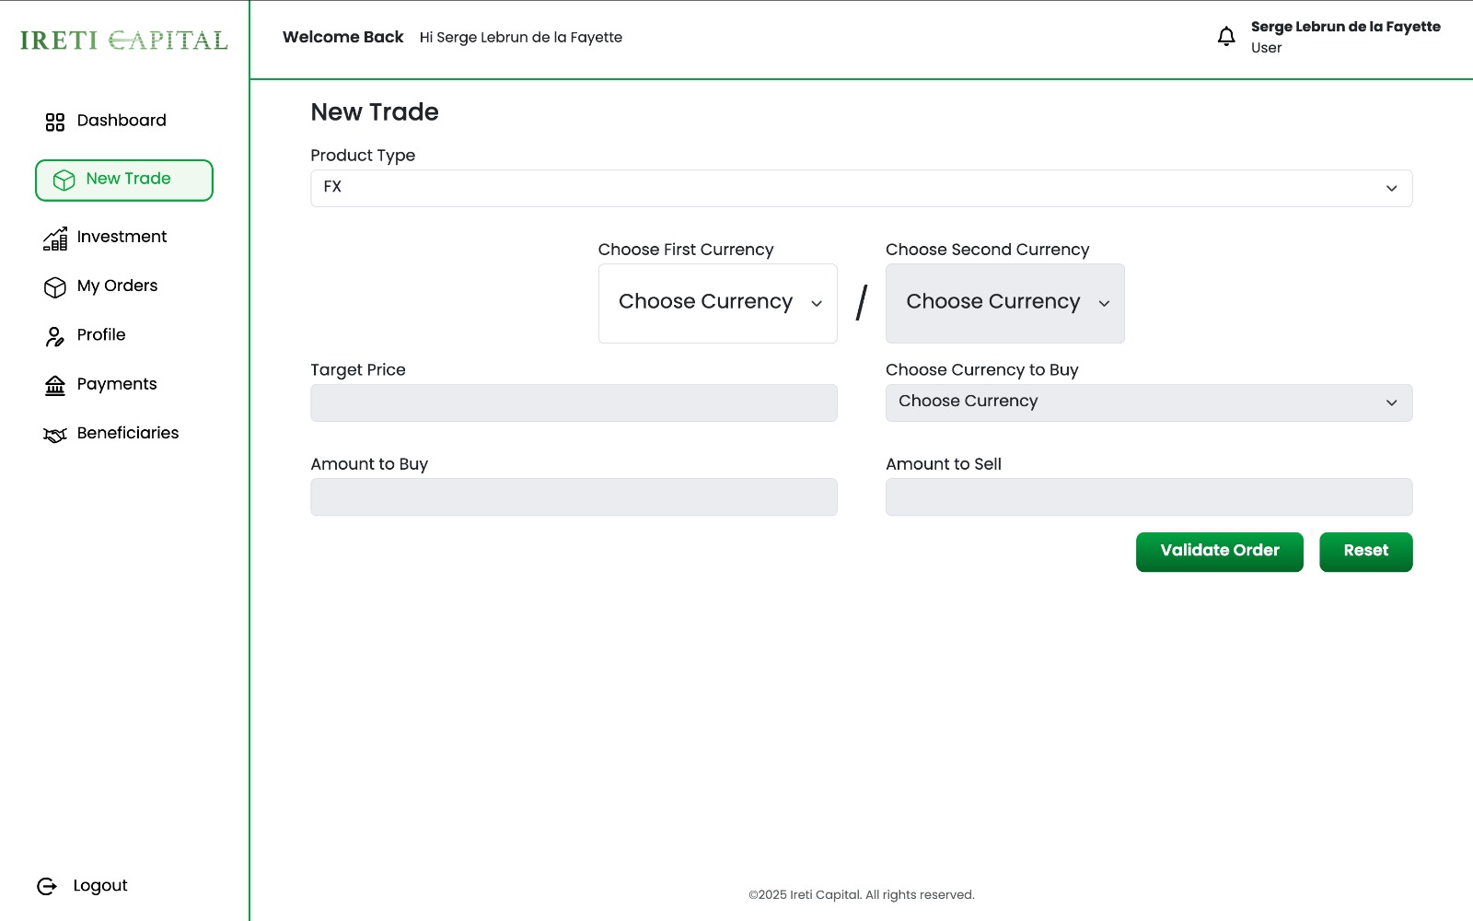Screen dimensions: 1473x921
Task: Click the Beneficiaries handshake icon
Action: tap(55, 435)
